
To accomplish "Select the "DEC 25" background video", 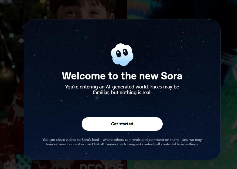I will 103,165.
